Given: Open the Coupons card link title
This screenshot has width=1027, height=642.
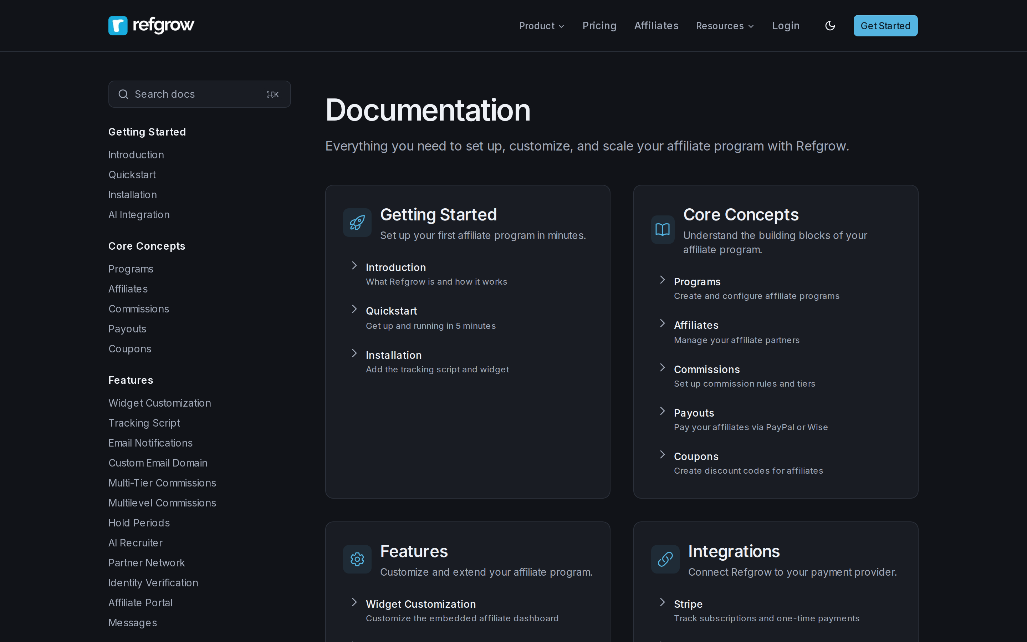Looking at the screenshot, I should (696, 457).
